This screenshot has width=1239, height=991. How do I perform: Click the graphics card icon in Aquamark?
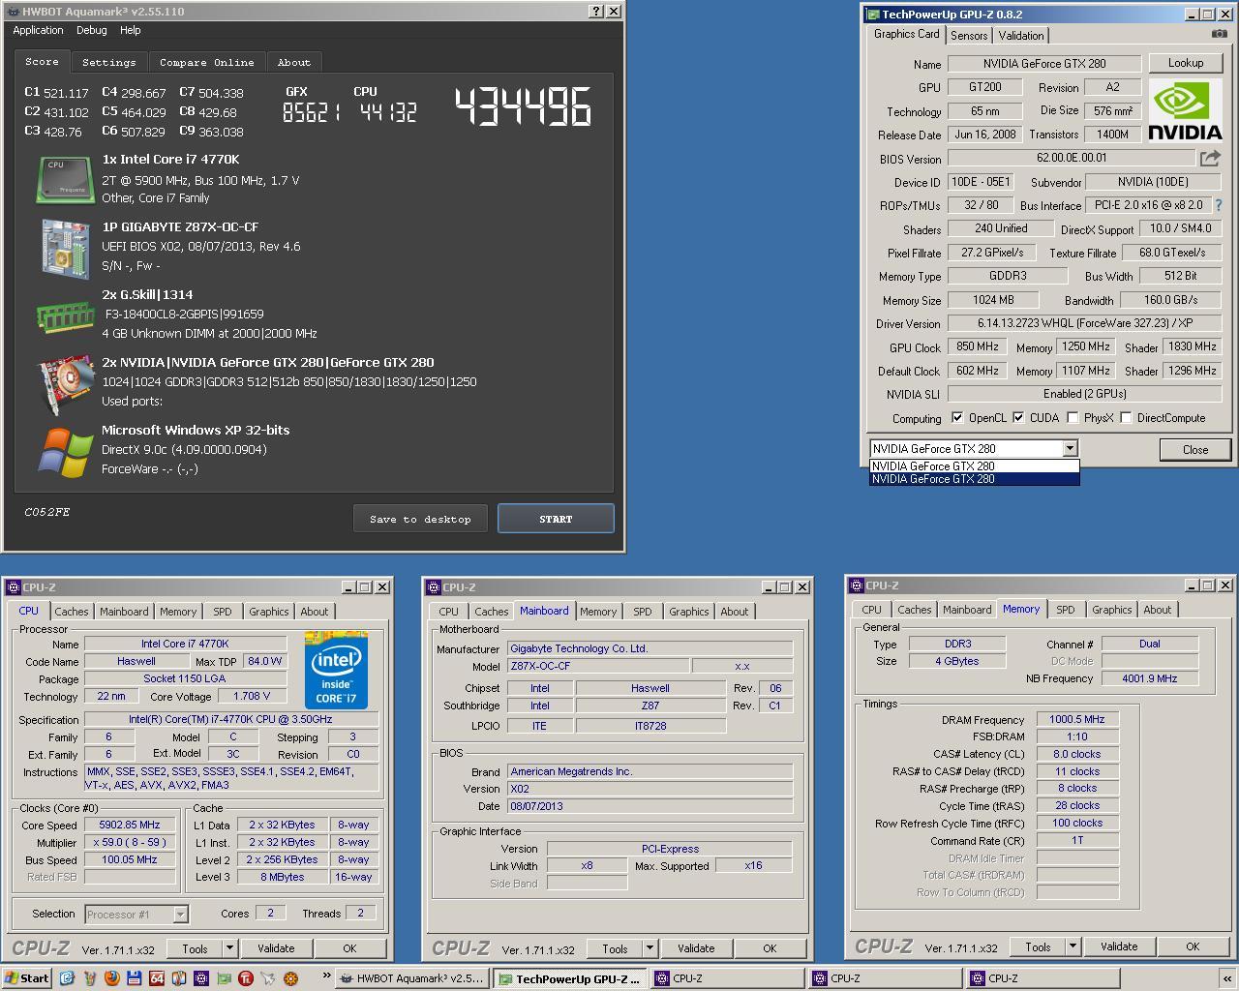pyautogui.click(x=66, y=383)
